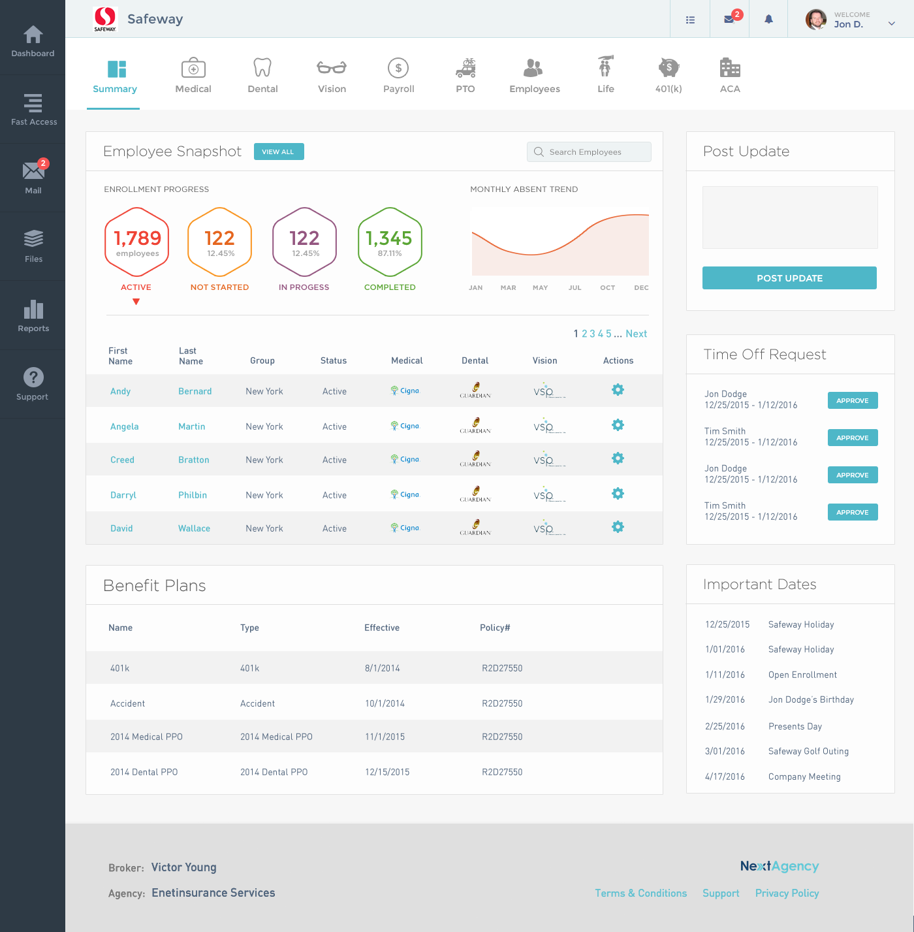914x932 pixels.
Task: Open the Privacy Policy footer link
Action: coord(787,893)
